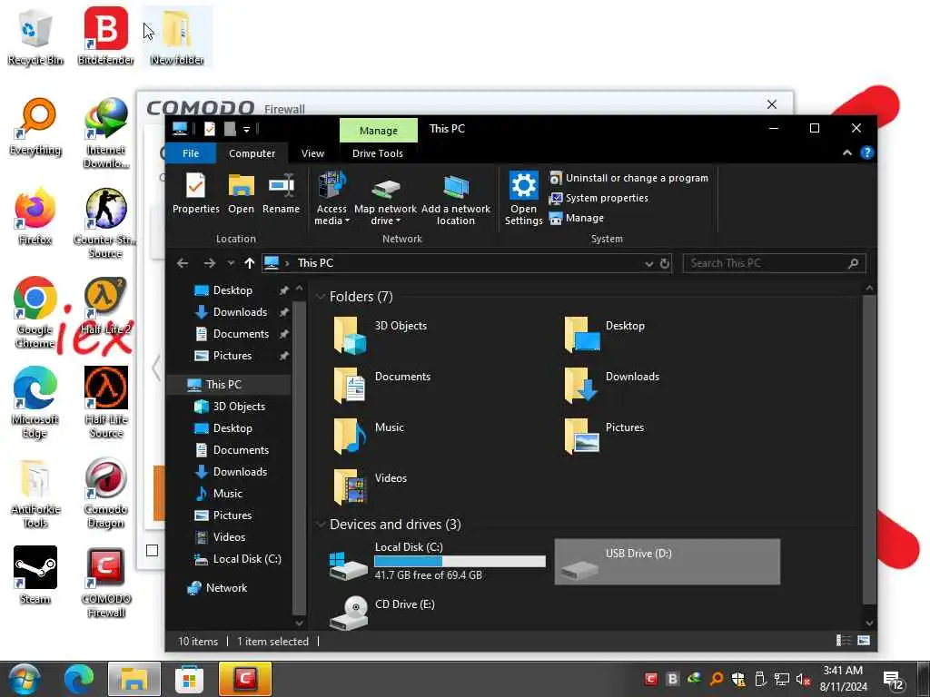930x697 pixels.
Task: Toggle the checkbox in COMODO window
Action: coord(152,551)
